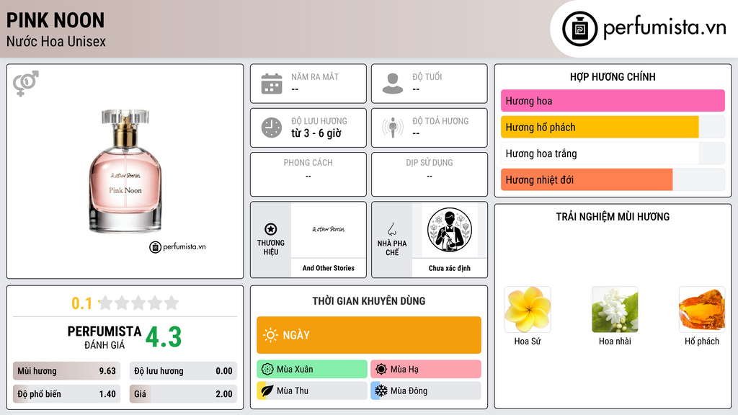Viewport: 738px width, 415px height.
Task: Click the Nước Hoa Unisex subtitle
Action: pyautogui.click(x=56, y=41)
